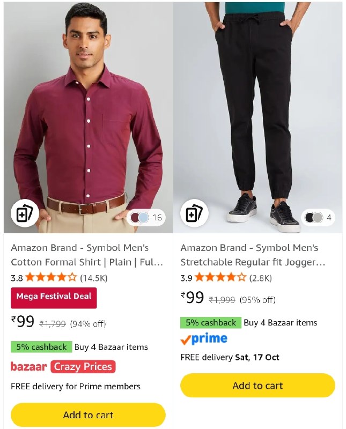
Task: Open the Symbol Men's Stretchable Jogger title
Action: [253, 255]
